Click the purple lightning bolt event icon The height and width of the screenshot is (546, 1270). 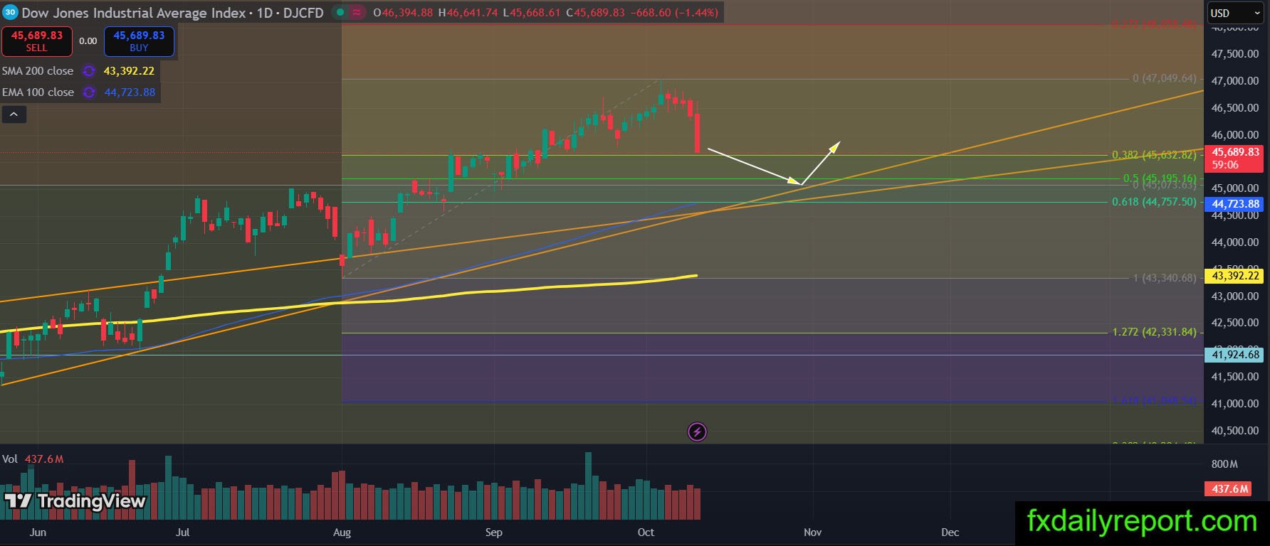[x=697, y=432]
